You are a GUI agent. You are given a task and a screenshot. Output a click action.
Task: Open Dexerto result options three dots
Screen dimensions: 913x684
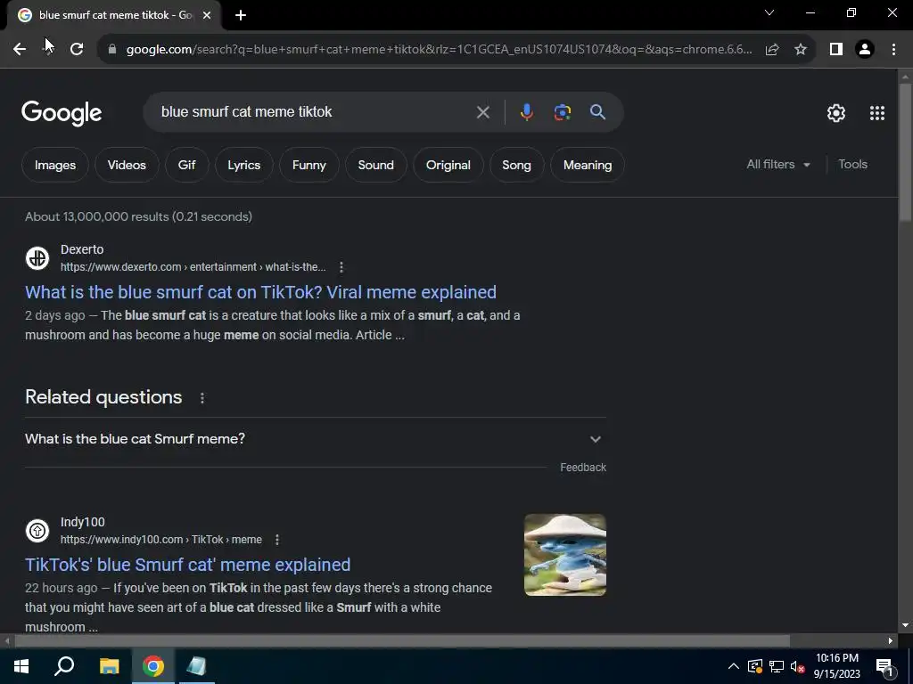(341, 267)
